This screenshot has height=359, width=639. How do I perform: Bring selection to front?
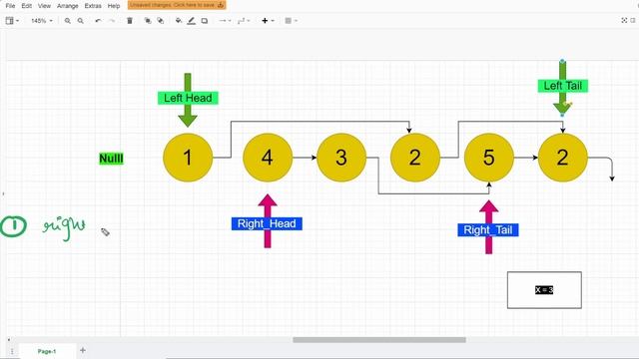click(x=148, y=21)
